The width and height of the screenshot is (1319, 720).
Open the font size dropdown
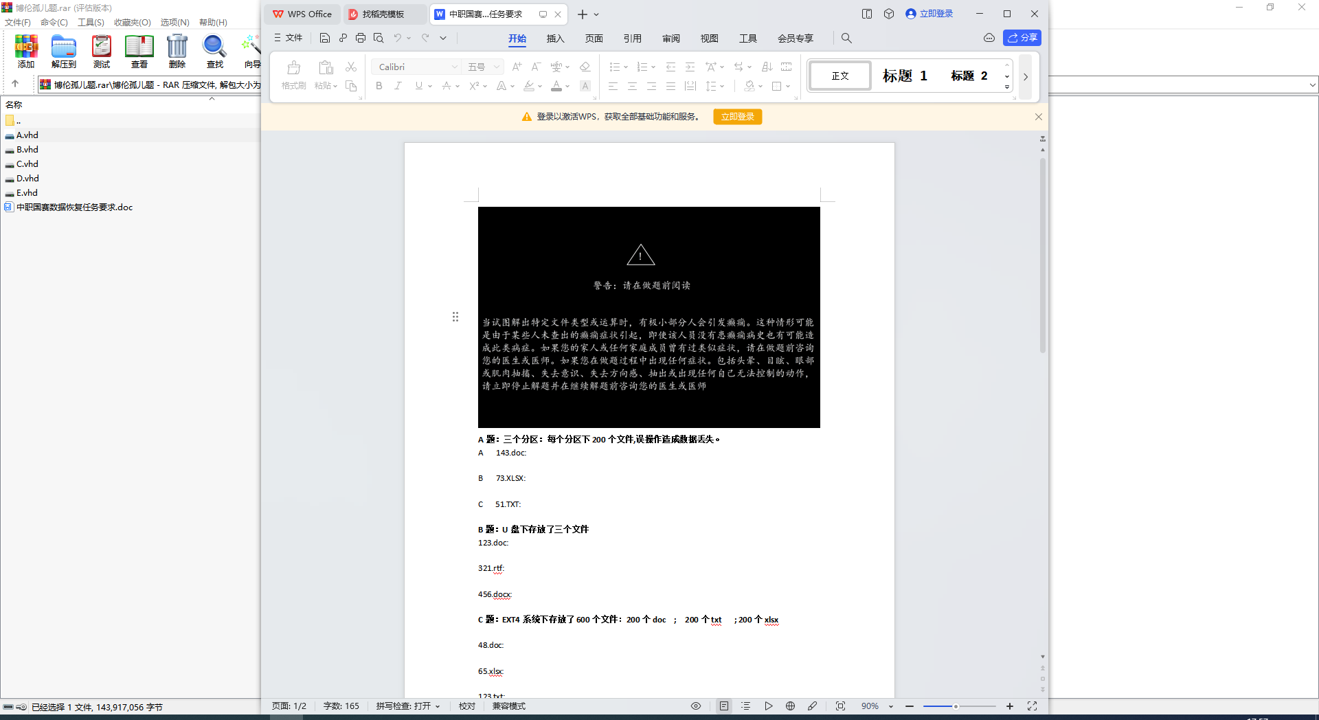point(497,67)
